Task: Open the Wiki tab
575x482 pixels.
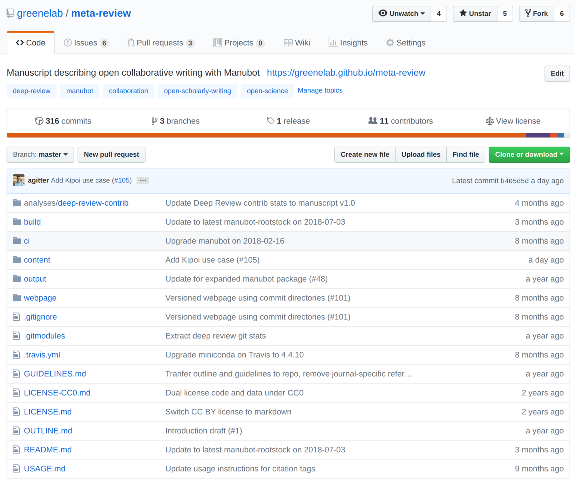Action: [x=297, y=43]
